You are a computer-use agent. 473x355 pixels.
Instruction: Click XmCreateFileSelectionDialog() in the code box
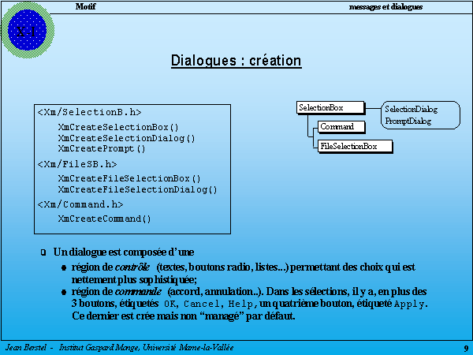137,189
